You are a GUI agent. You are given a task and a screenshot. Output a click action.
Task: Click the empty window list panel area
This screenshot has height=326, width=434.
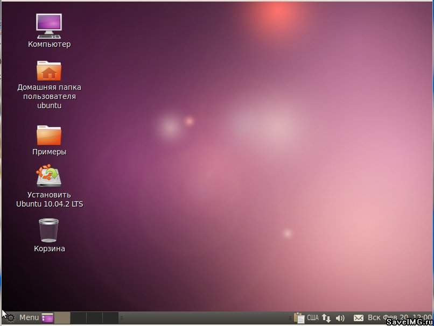(x=205, y=318)
